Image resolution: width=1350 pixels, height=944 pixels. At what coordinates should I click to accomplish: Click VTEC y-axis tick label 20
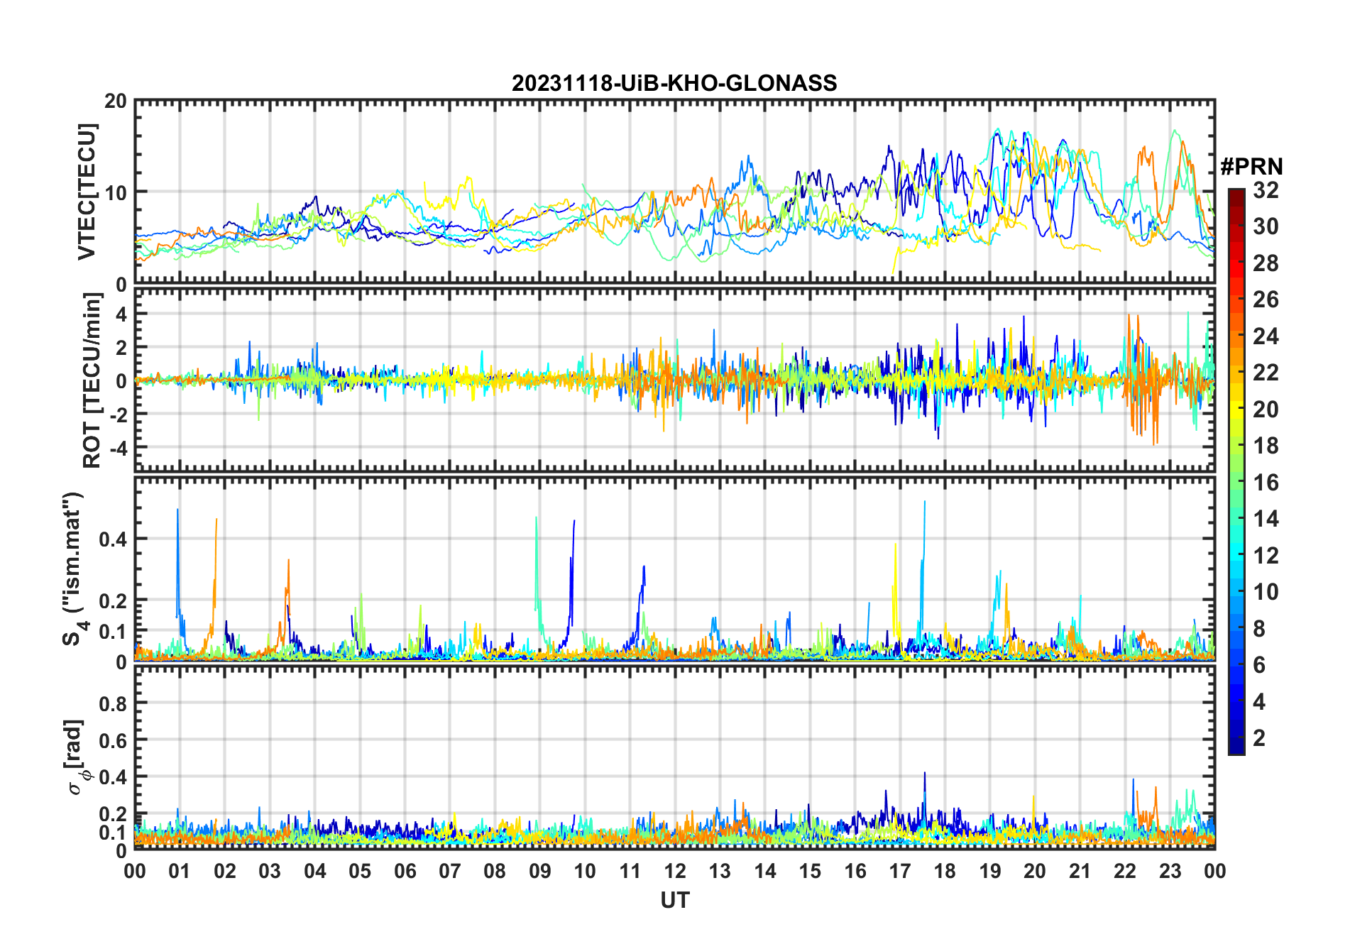(x=116, y=101)
